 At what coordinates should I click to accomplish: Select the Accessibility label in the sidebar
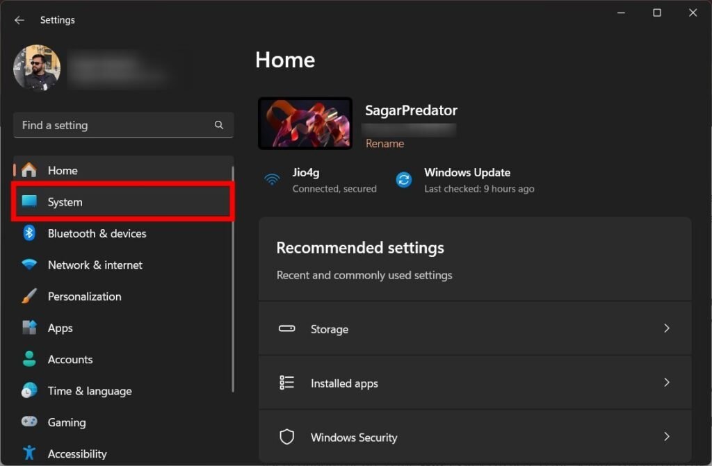[77, 453]
